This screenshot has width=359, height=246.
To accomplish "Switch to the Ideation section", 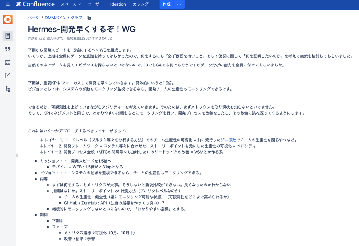I will 118,4.
